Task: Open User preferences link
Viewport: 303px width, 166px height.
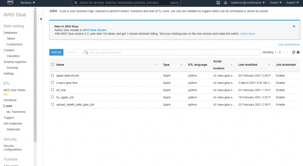Action: click(289, 44)
